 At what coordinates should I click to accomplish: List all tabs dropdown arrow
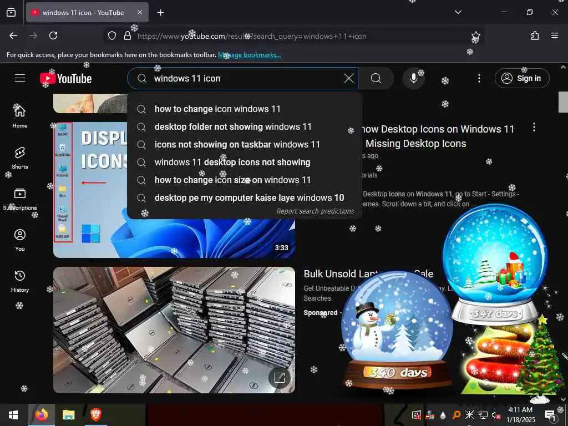(x=458, y=12)
